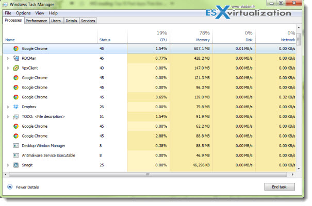This screenshot has height=206, width=312.
Task: Open the File menu
Action: coord(8,13)
